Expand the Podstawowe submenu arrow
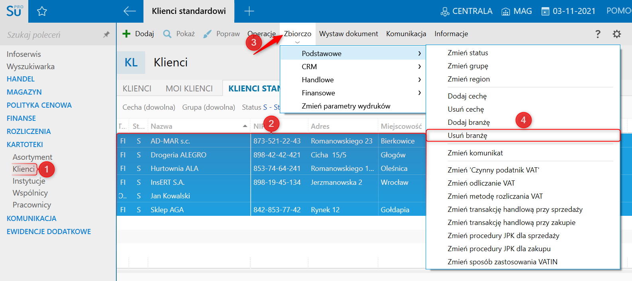The width and height of the screenshot is (632, 281). 420,53
